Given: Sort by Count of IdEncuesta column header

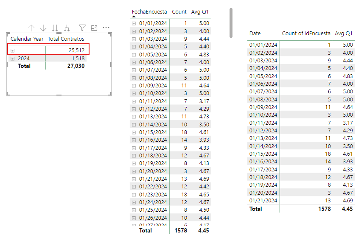Looking at the screenshot, I should [306, 34].
